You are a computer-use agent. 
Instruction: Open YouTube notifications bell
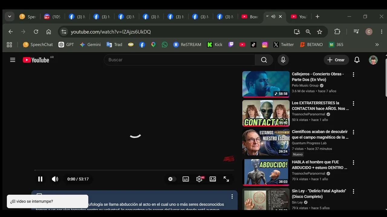point(357,60)
